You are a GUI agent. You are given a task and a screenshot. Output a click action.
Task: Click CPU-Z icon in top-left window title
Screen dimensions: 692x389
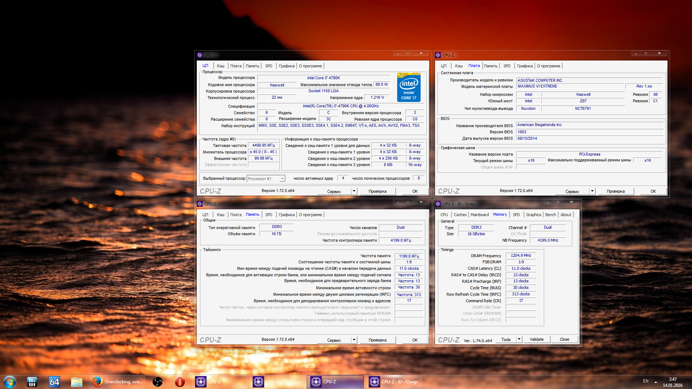[x=200, y=55]
